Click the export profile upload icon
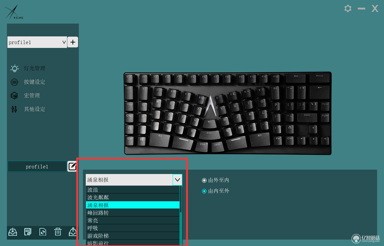The height and width of the screenshot is (246, 384). [x=73, y=232]
